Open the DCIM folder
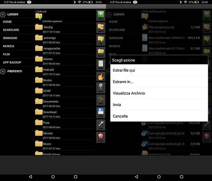Screen dimensions: 212x181 coord(64,92)
